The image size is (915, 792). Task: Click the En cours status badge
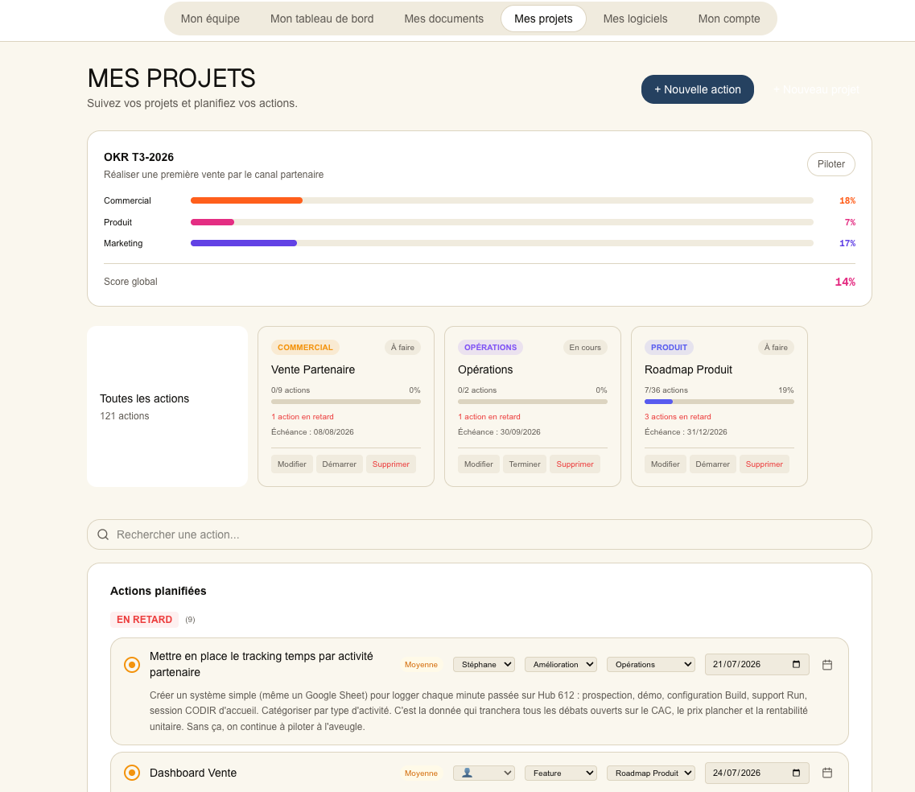585,347
